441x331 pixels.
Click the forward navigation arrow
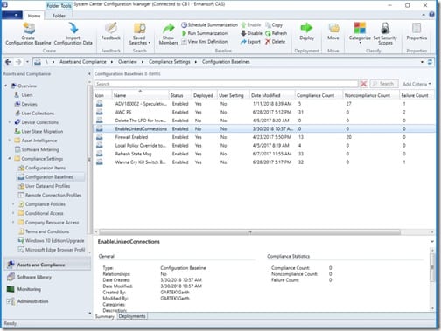click(x=18, y=62)
